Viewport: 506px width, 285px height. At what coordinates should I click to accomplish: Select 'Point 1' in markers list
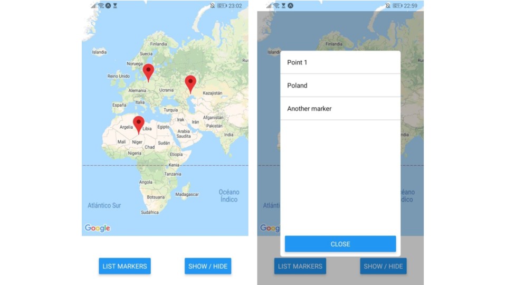tap(340, 62)
